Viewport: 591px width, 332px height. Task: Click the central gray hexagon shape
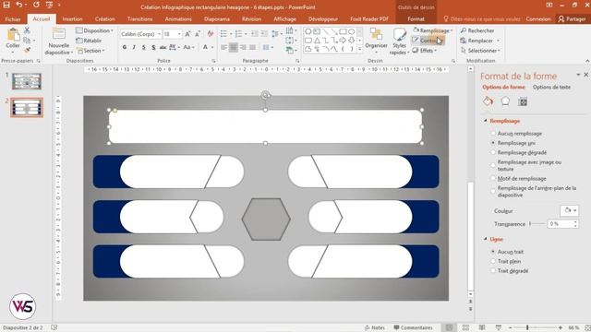pos(266,219)
